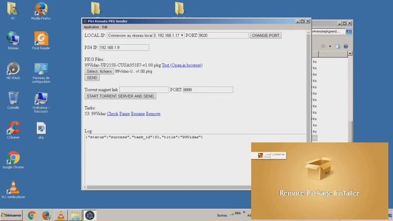
Task: Click the task entry text 53: 99Vidas
Action: [95, 114]
